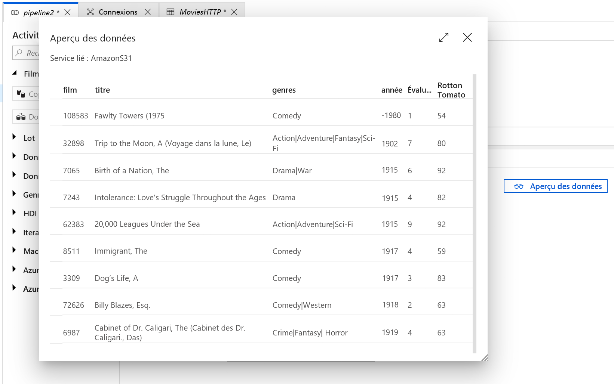This screenshot has height=384, width=614.
Task: Click the dialog's vertical scrollbar
Action: pyautogui.click(x=475, y=214)
